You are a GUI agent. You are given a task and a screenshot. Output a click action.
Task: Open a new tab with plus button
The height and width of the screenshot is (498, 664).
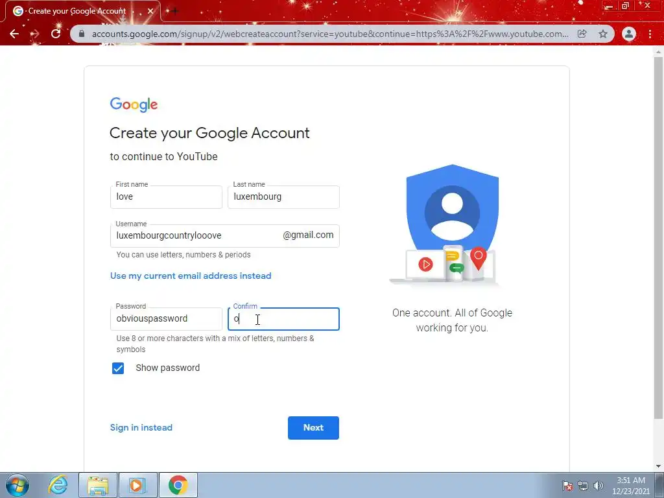coord(174,11)
